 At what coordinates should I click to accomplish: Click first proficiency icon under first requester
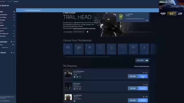[x=74, y=77]
